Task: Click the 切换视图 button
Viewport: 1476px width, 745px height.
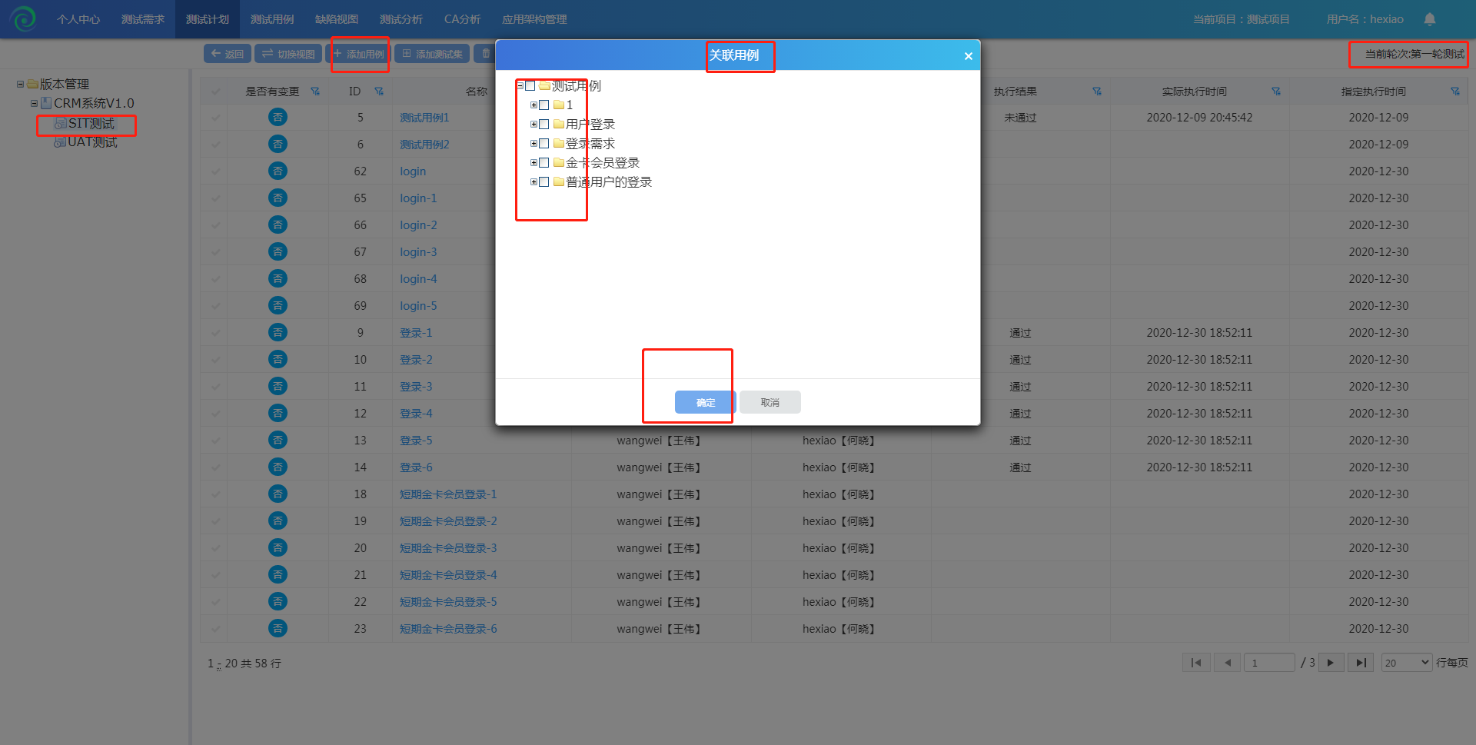Action: (288, 54)
